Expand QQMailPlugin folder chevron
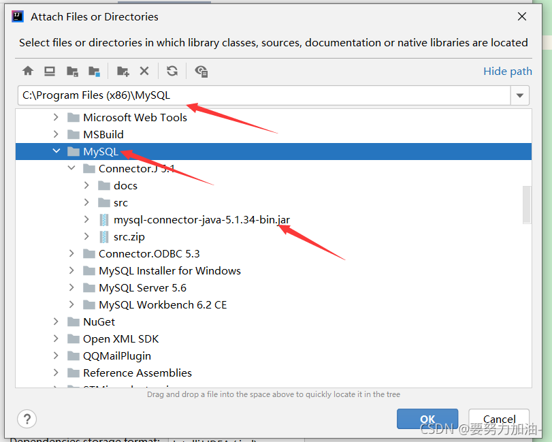The width and height of the screenshot is (552, 442). 56,356
